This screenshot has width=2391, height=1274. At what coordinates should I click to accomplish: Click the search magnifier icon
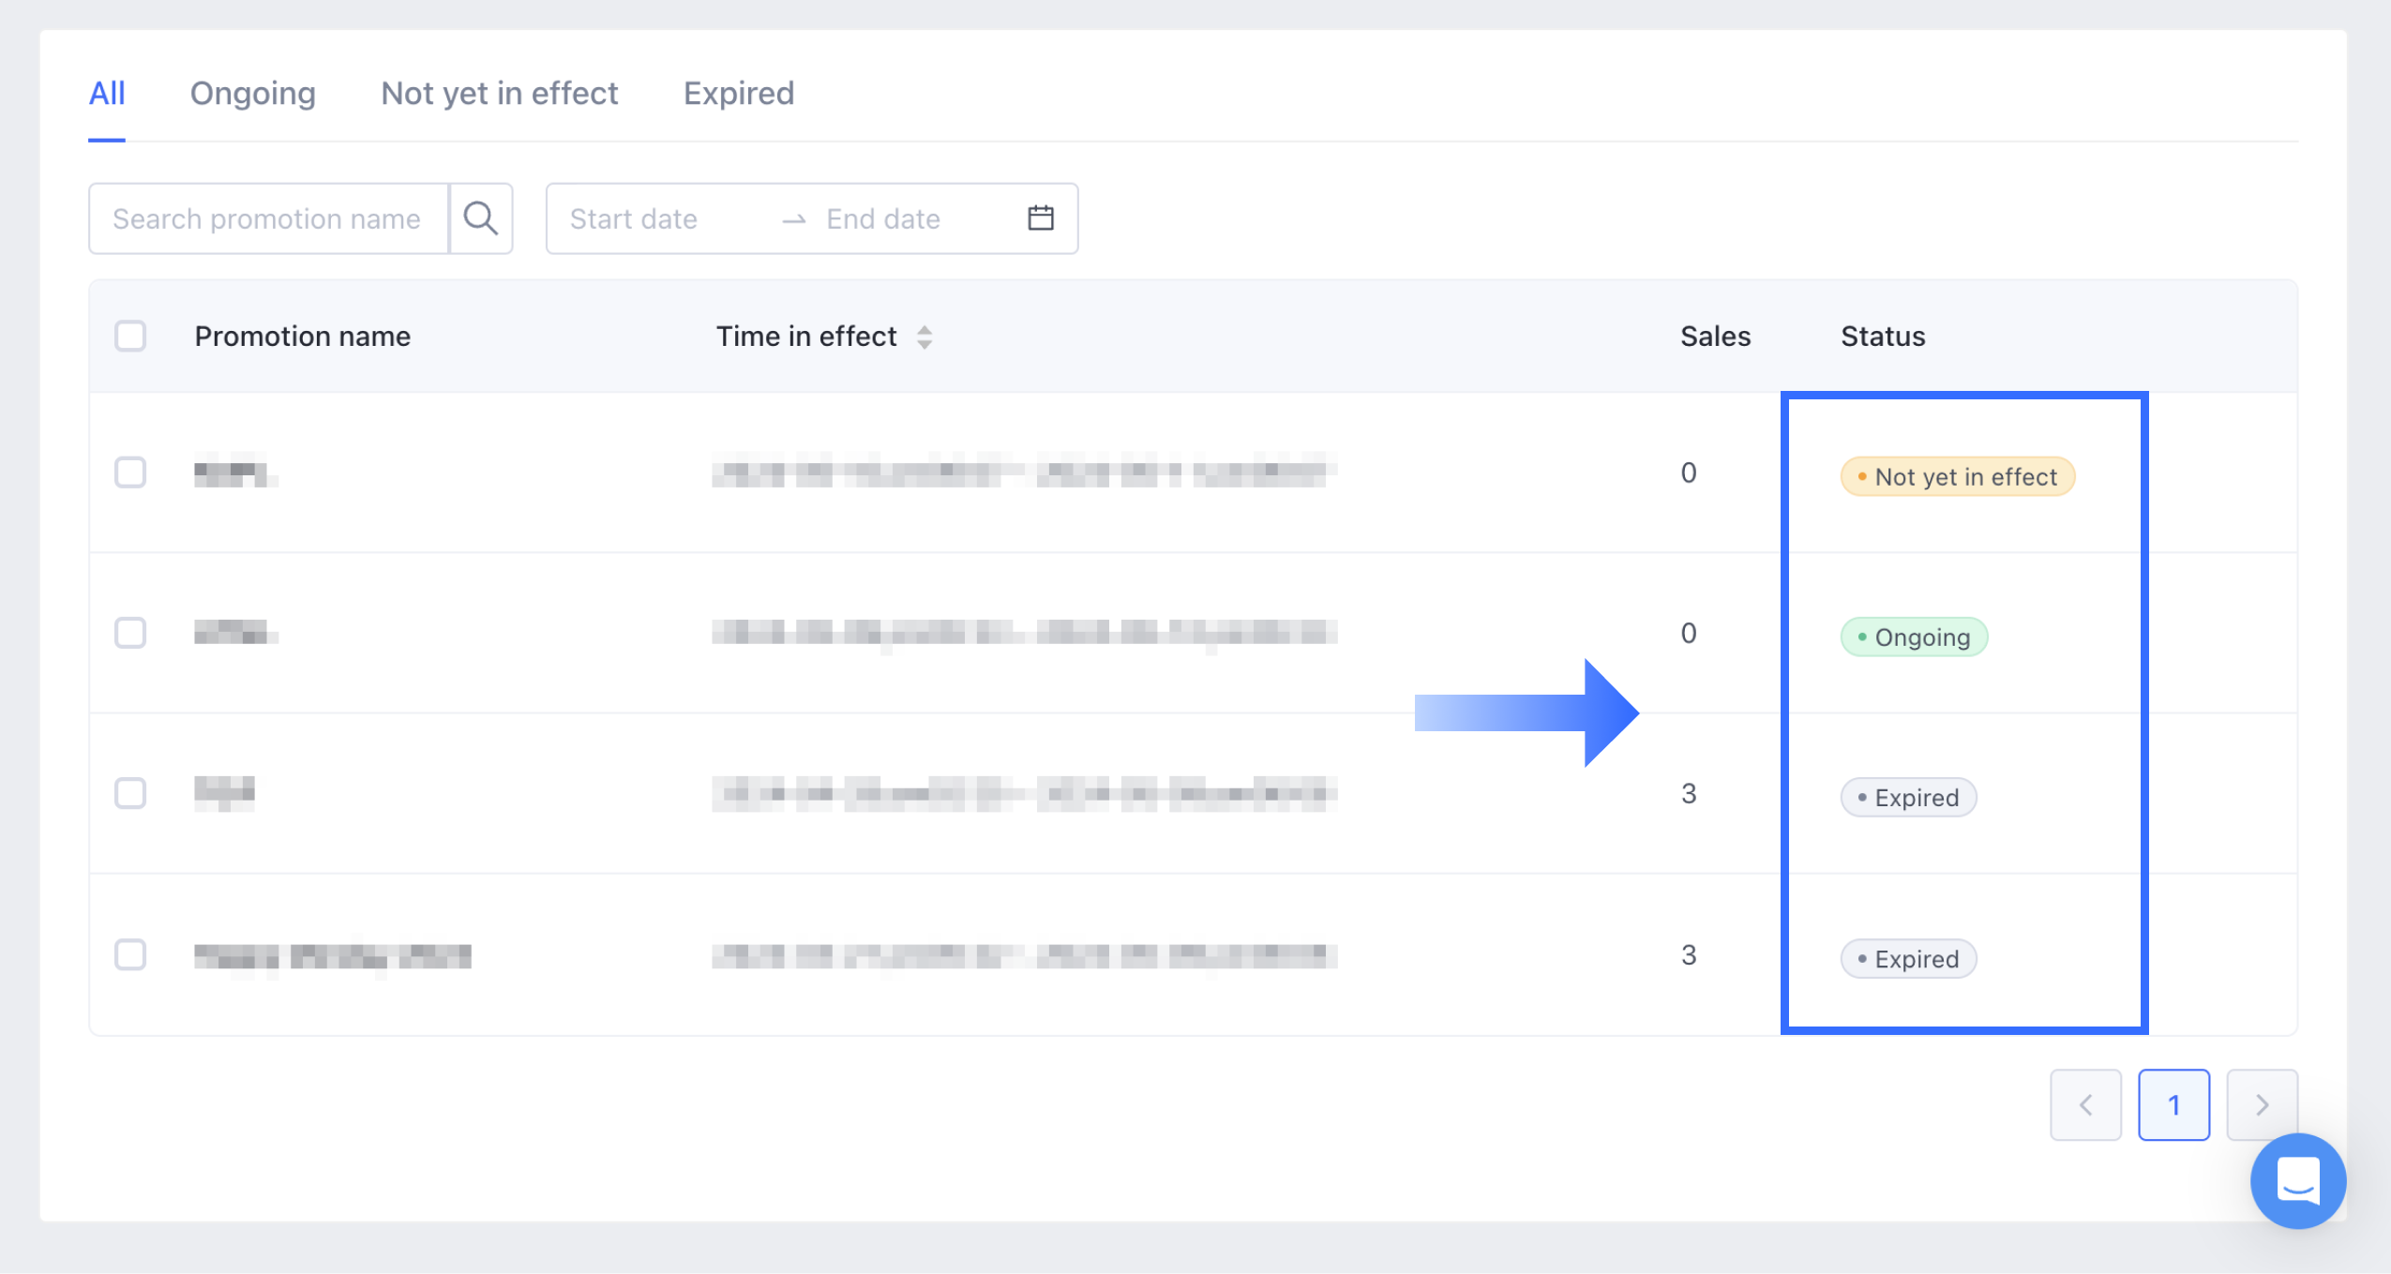click(x=480, y=218)
